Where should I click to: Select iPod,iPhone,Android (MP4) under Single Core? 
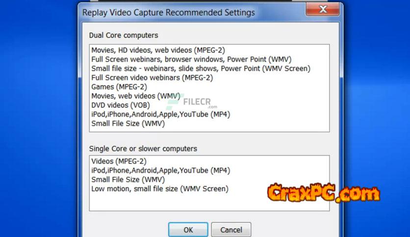160,170
